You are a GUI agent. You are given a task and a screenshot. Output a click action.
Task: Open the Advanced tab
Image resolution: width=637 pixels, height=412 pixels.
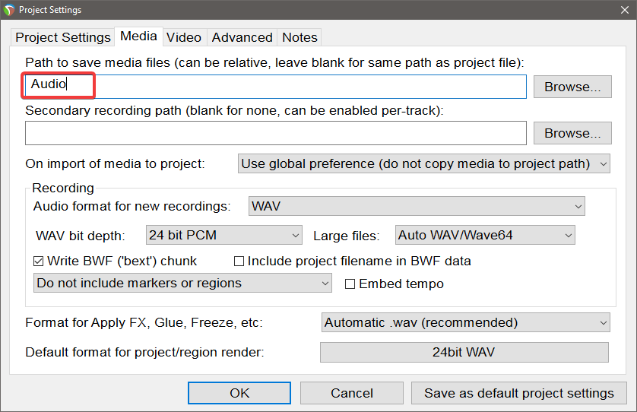pyautogui.click(x=242, y=37)
